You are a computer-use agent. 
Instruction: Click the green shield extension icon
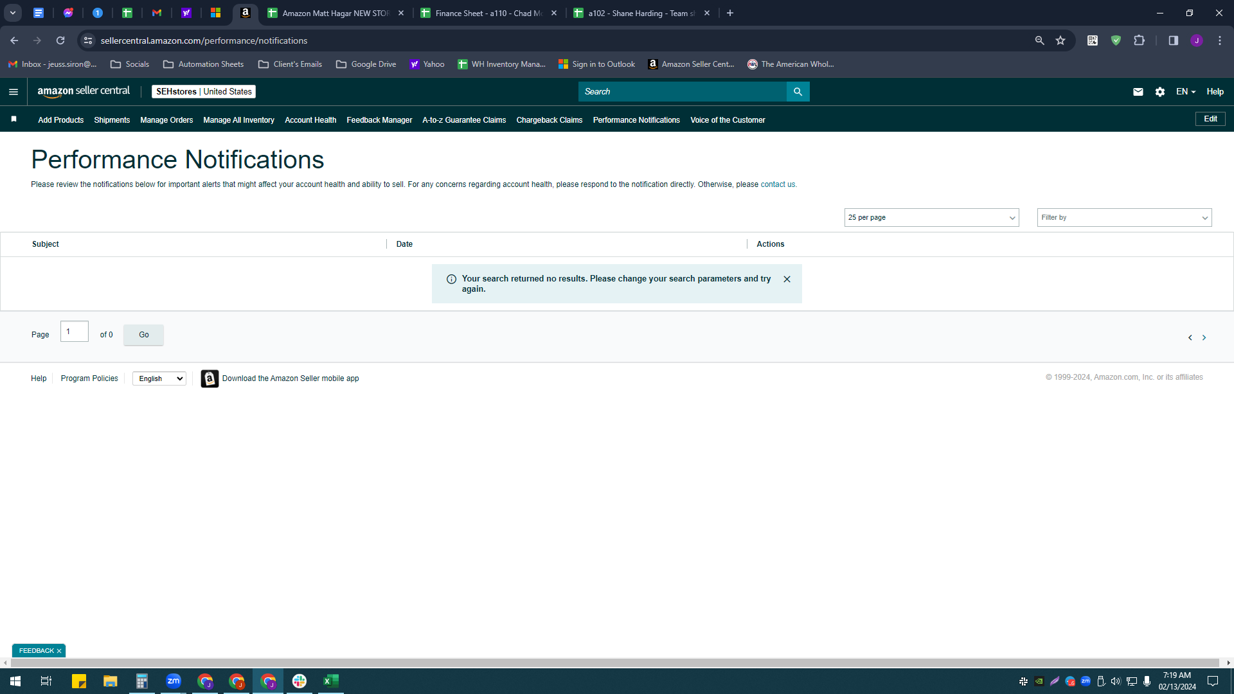(x=1116, y=40)
